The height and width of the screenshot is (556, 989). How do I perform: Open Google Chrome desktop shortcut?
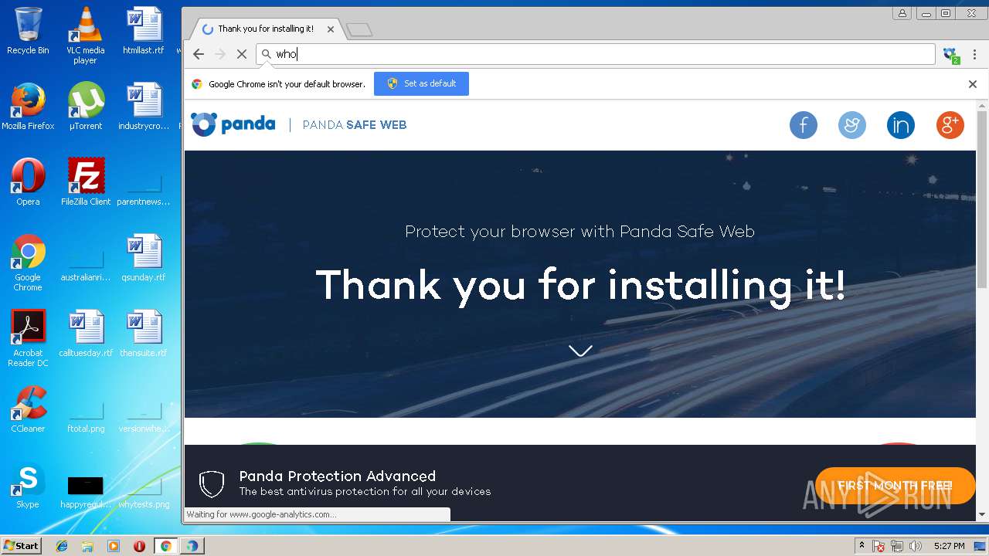pyautogui.click(x=28, y=263)
